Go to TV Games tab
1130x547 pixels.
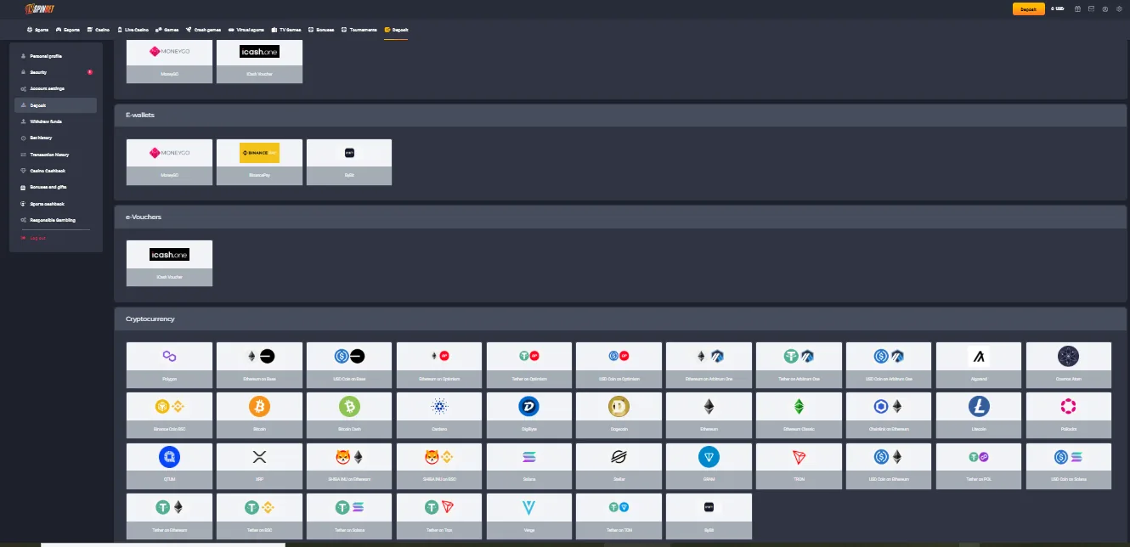click(x=286, y=29)
